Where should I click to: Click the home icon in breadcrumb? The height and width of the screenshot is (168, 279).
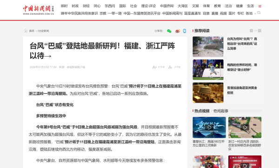[x=26, y=31]
